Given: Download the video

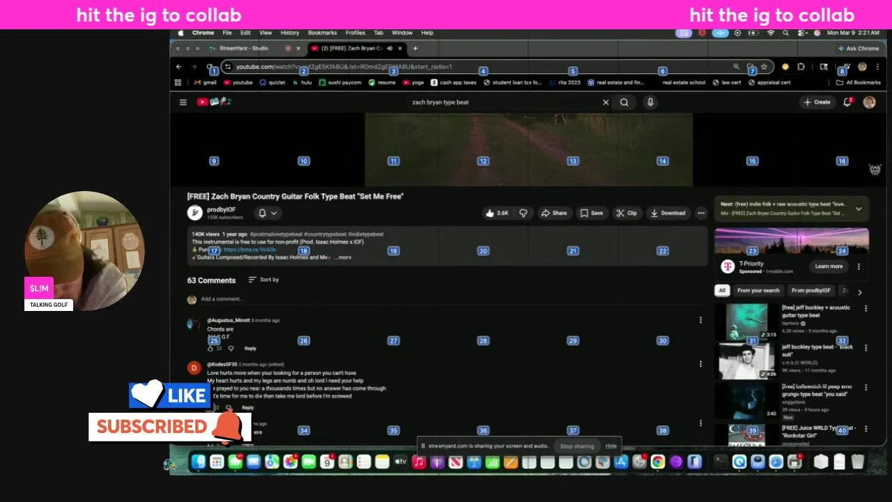Looking at the screenshot, I should click(668, 213).
